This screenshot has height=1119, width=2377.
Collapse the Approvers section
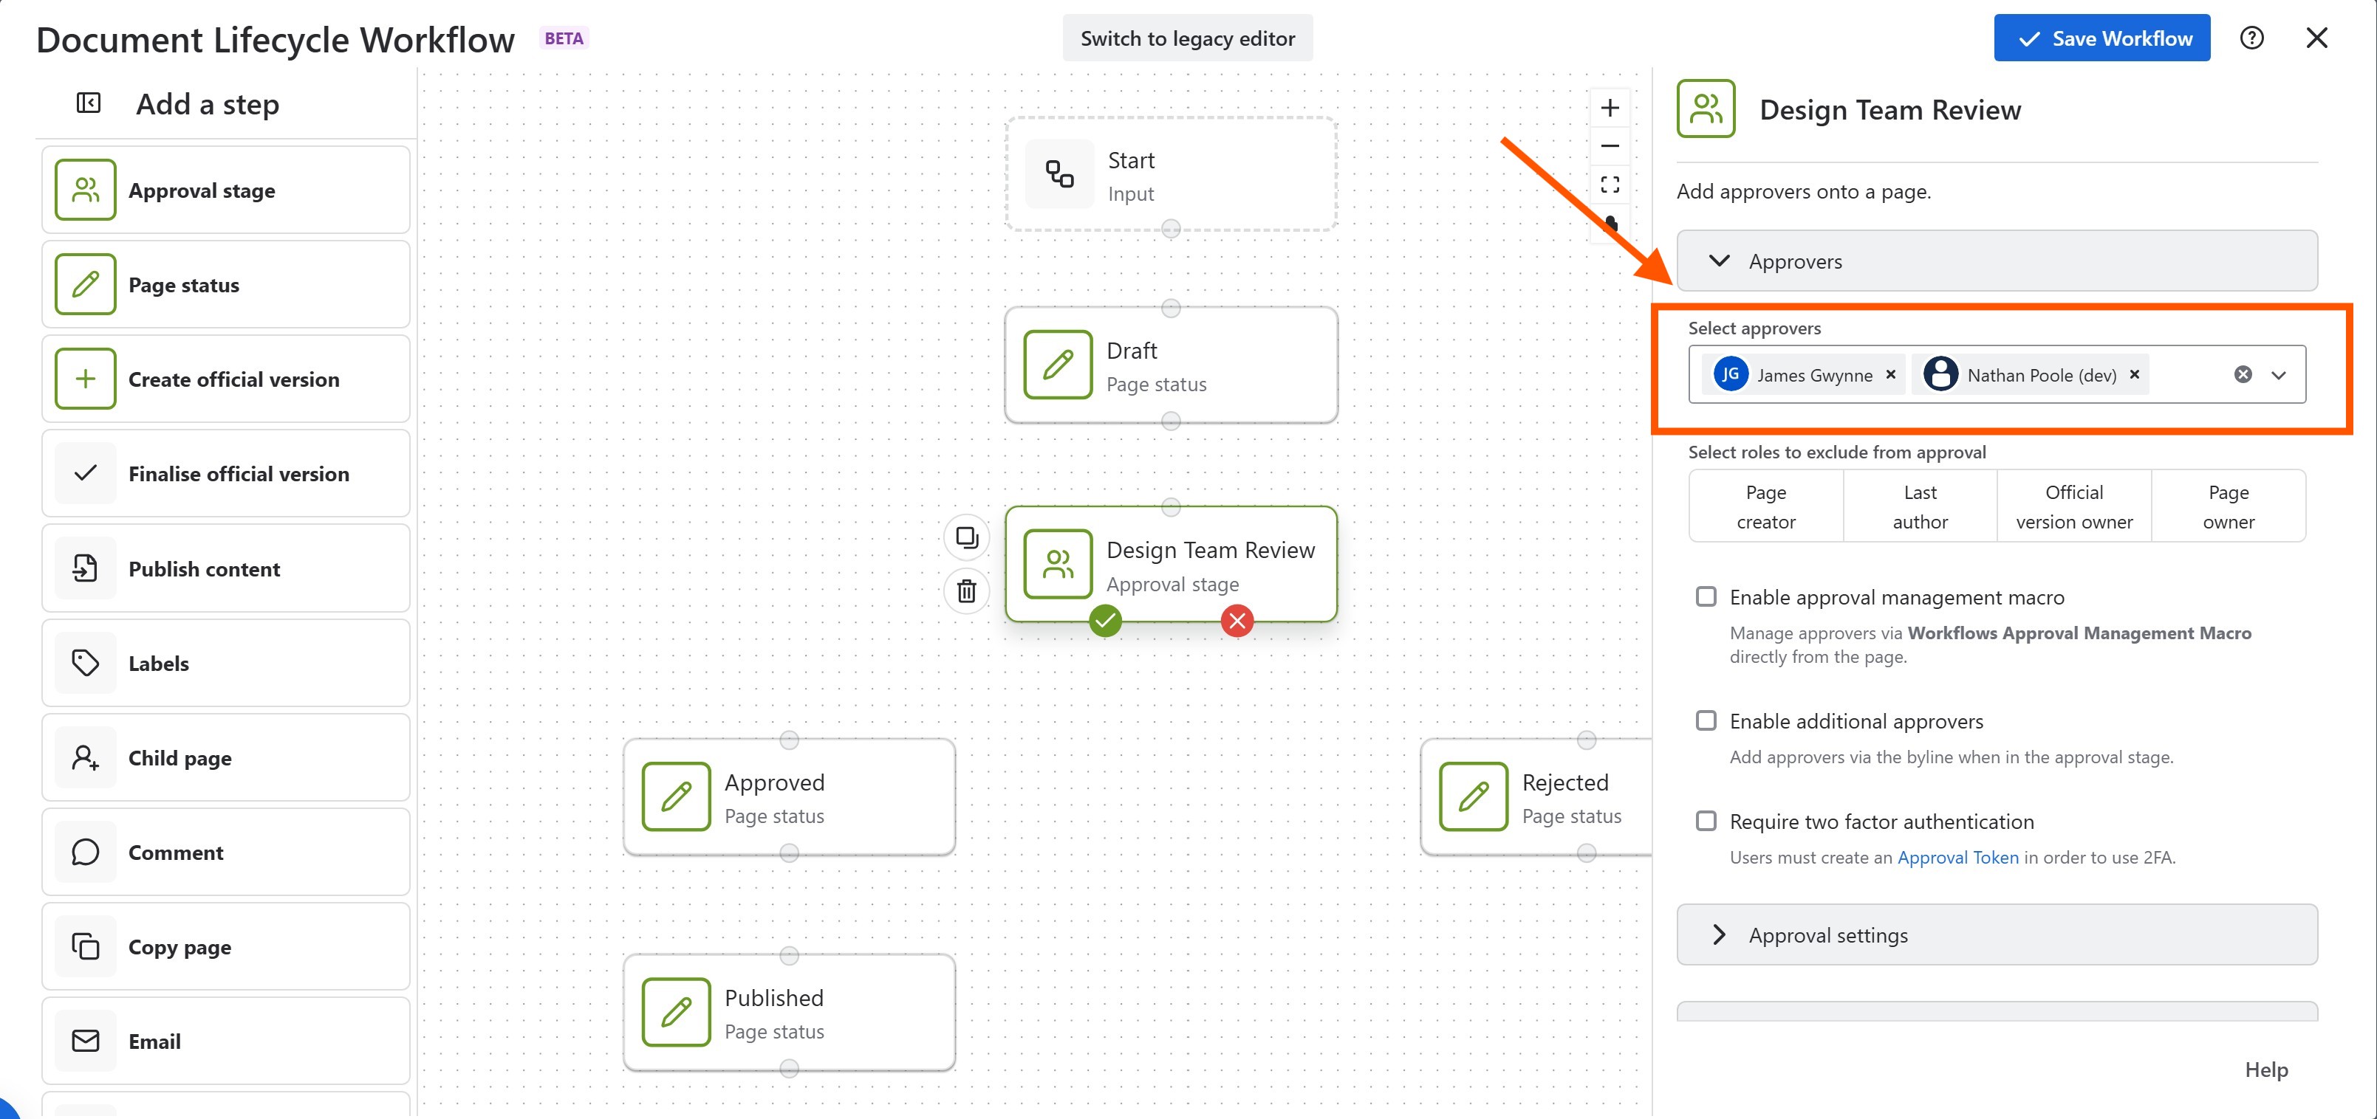click(x=1718, y=261)
